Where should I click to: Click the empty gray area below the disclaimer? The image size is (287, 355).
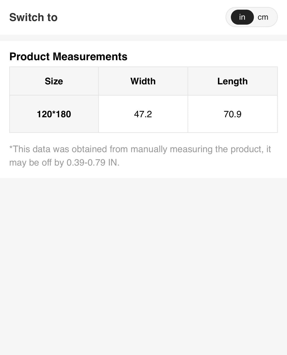coord(143,263)
